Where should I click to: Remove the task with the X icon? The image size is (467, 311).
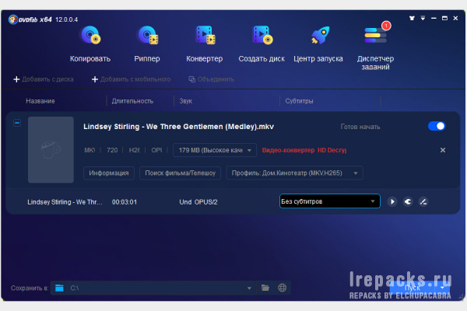(x=443, y=150)
